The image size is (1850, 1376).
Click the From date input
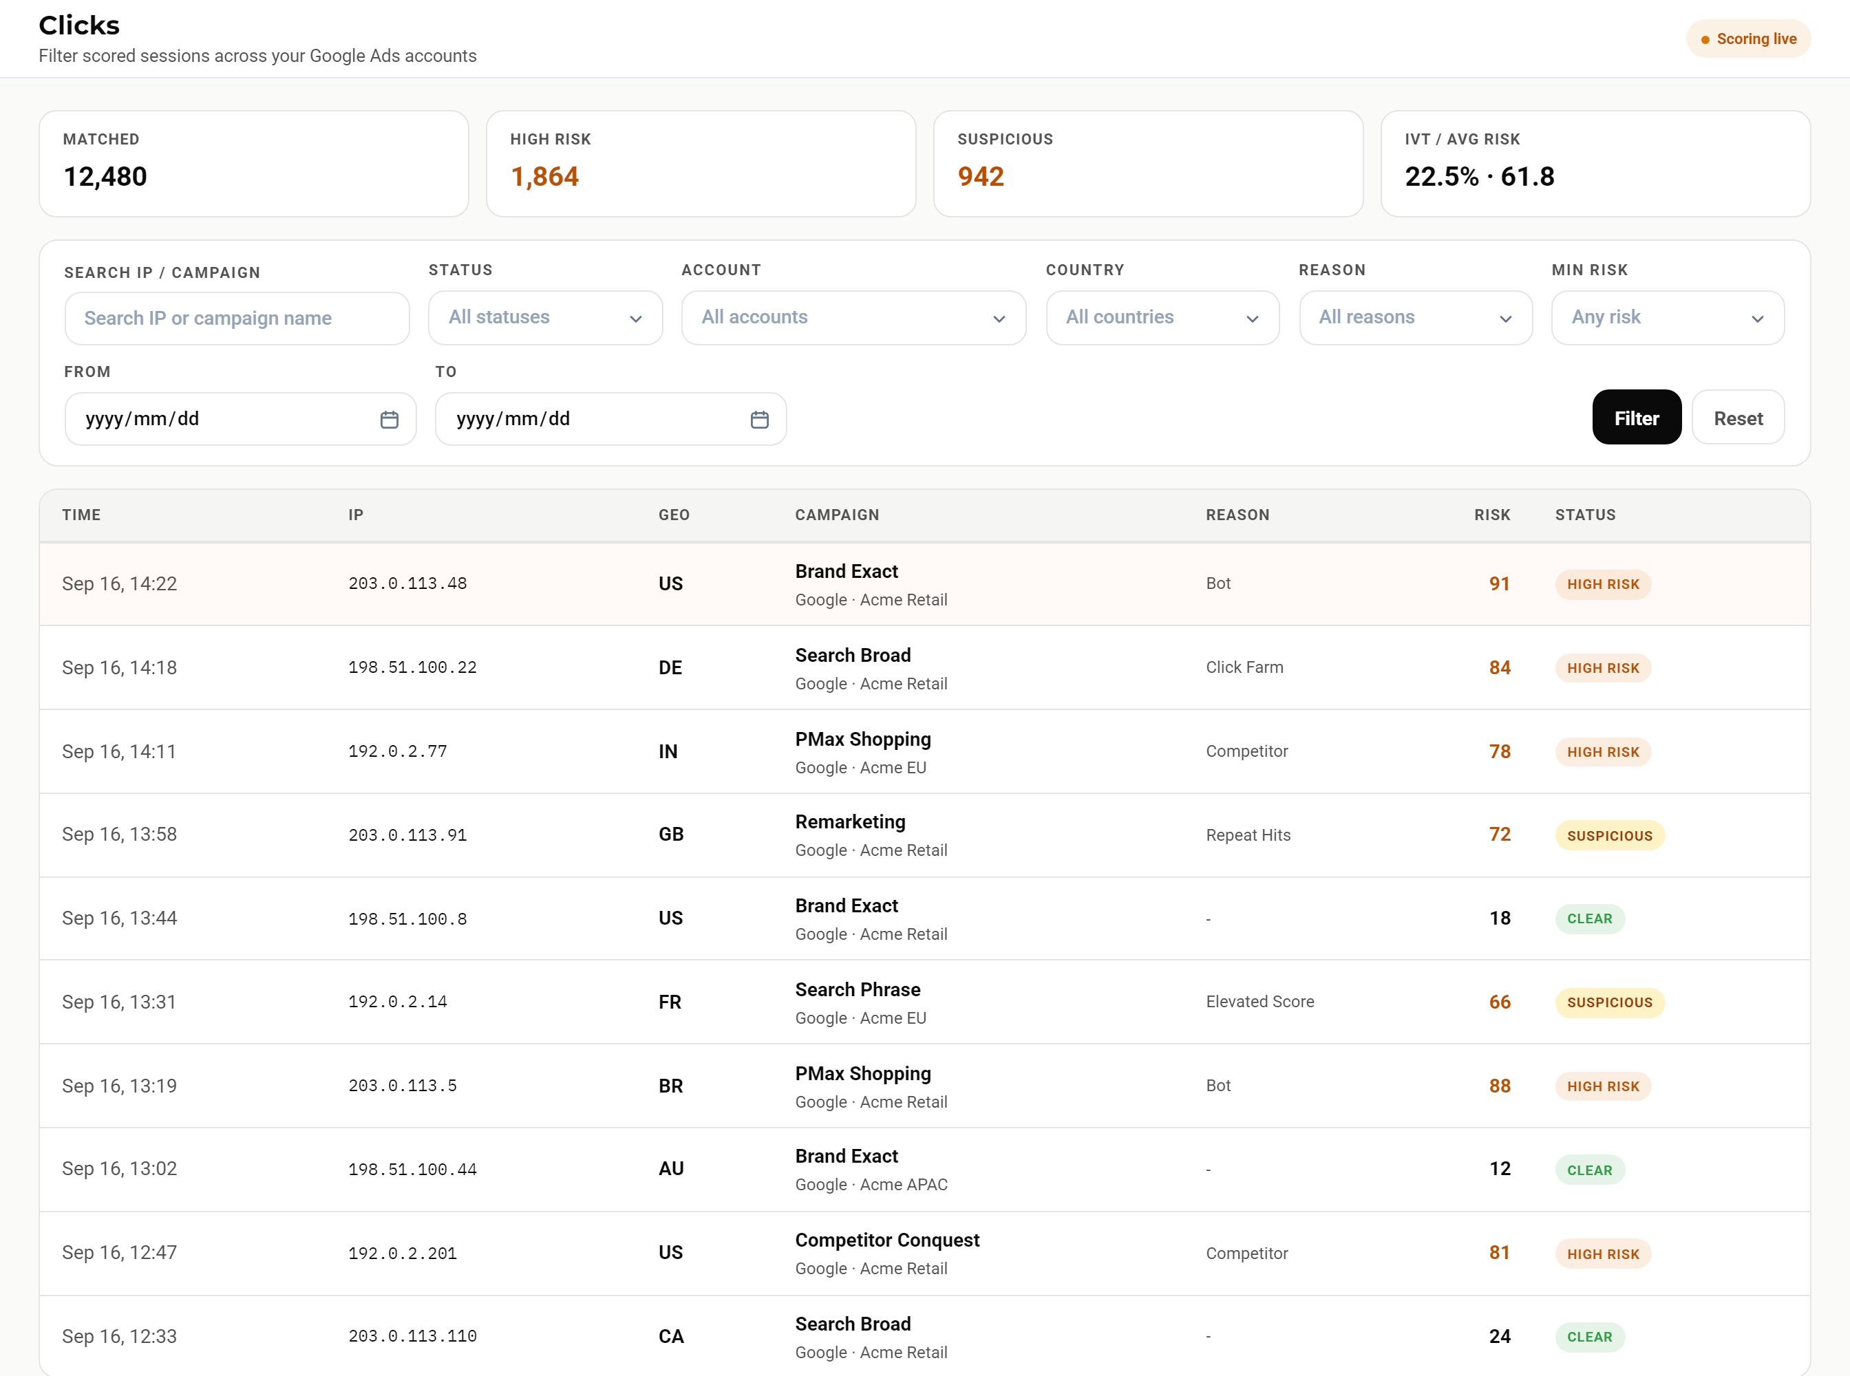[240, 419]
